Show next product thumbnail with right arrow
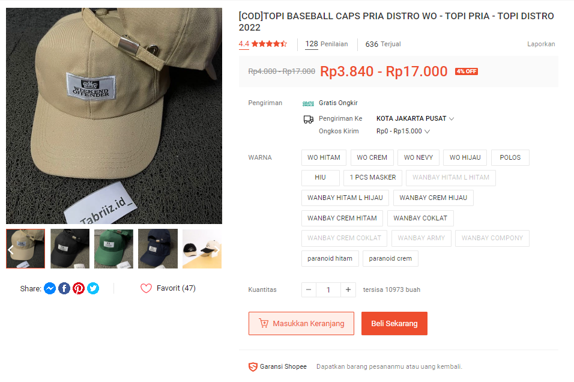 217,250
